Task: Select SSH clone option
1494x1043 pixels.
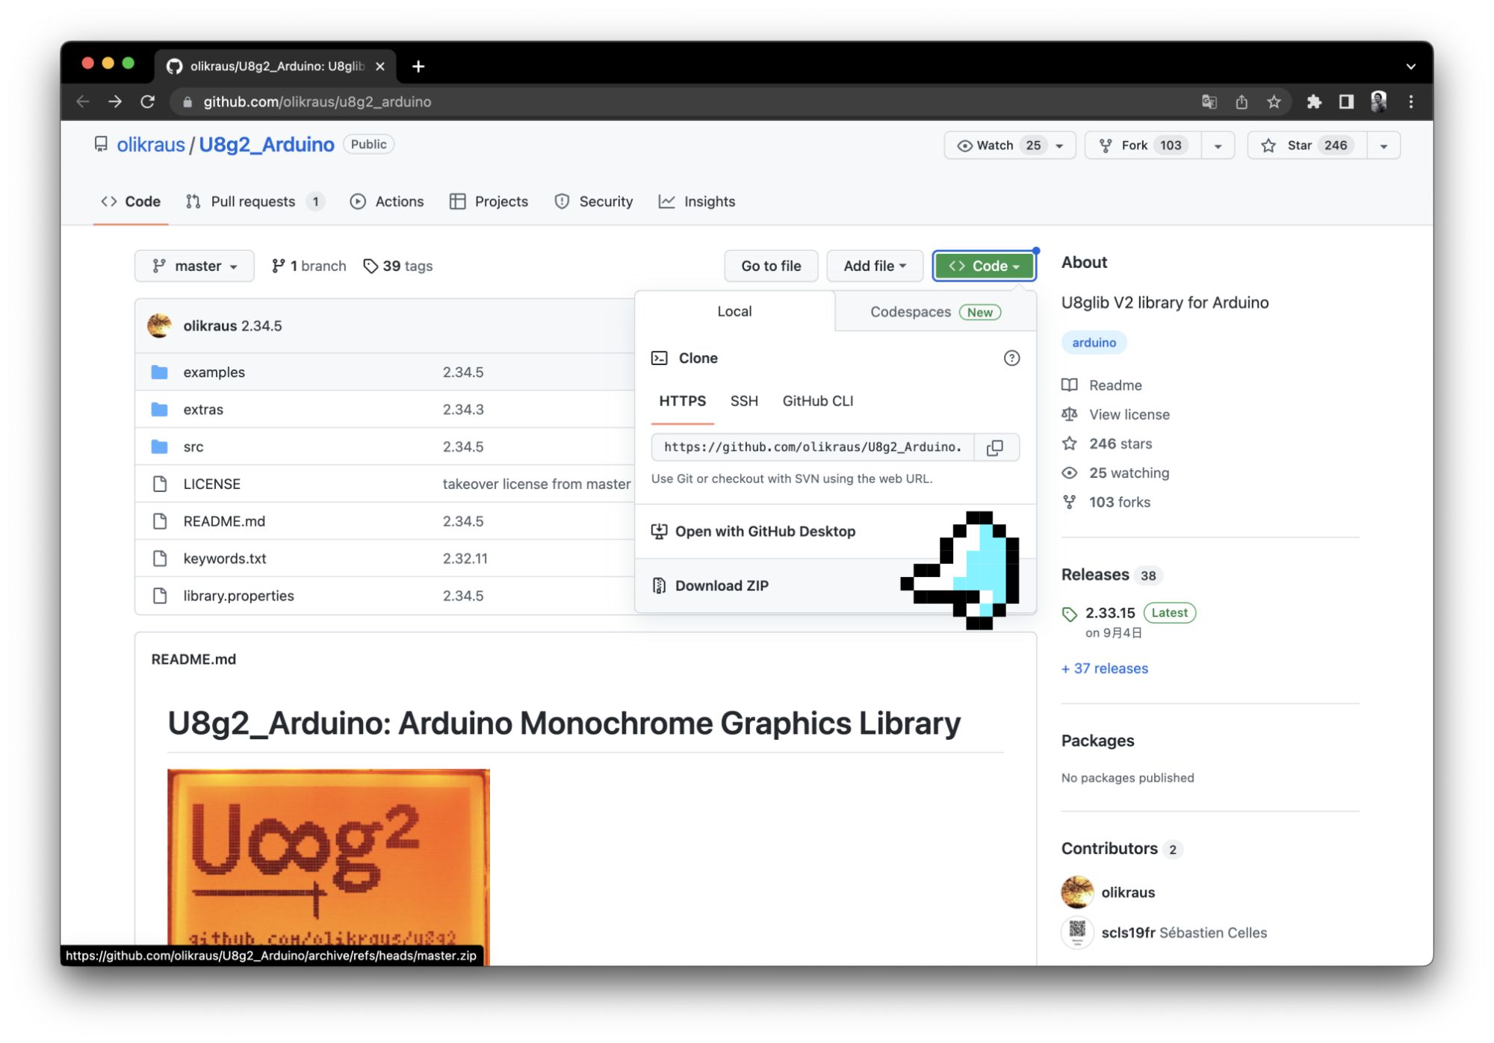Action: click(x=744, y=401)
